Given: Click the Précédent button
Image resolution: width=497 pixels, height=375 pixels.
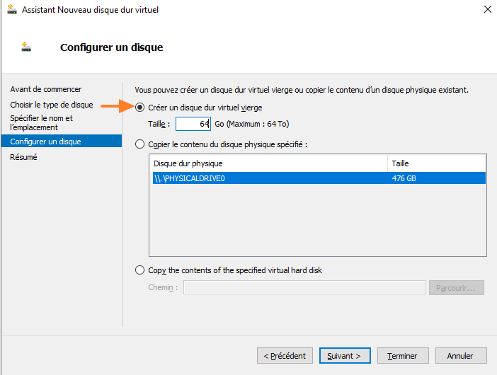Looking at the screenshot, I should pos(285,356).
